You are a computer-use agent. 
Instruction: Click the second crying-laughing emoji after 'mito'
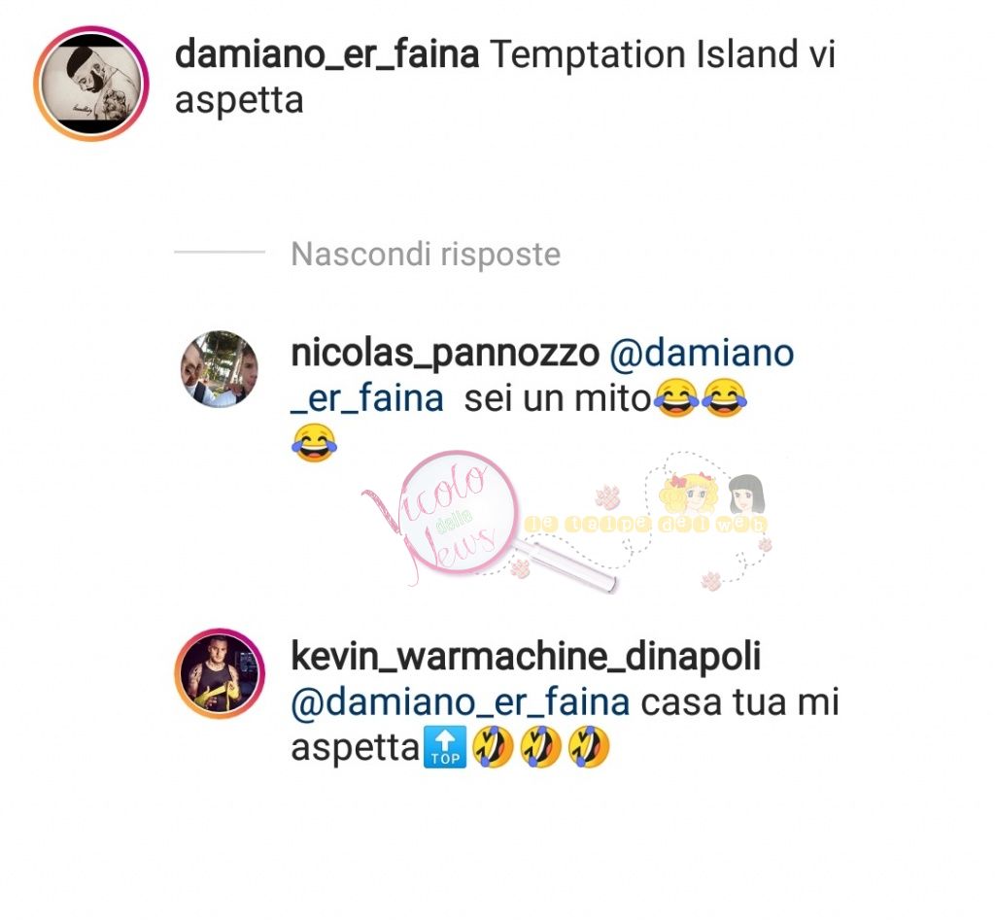pos(724,398)
